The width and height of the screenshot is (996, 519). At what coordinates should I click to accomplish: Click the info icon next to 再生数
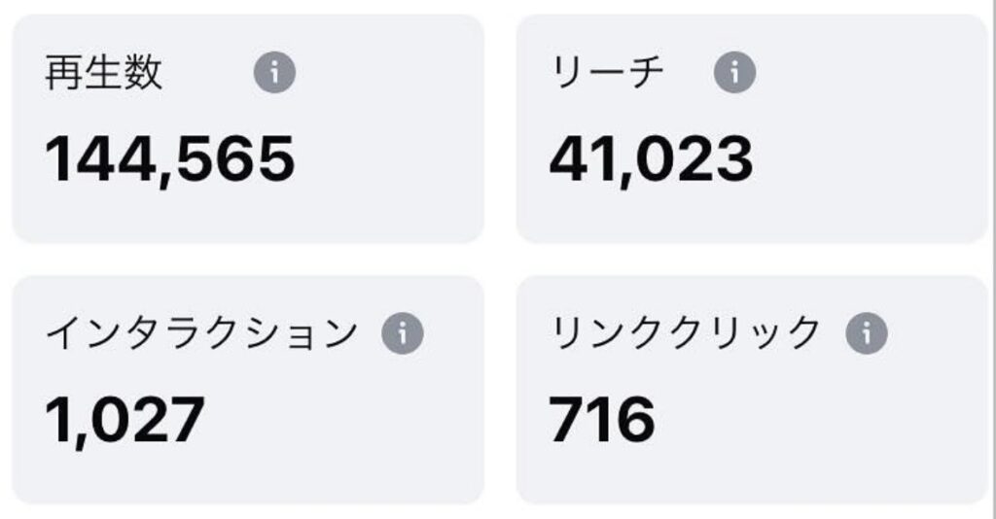coord(274,73)
